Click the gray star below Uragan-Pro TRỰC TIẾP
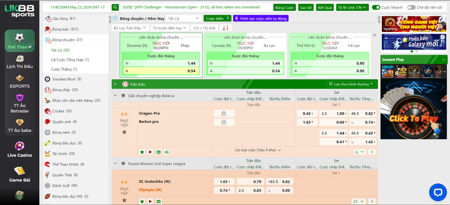Viewport: 450px width, 205px height. 124,132
